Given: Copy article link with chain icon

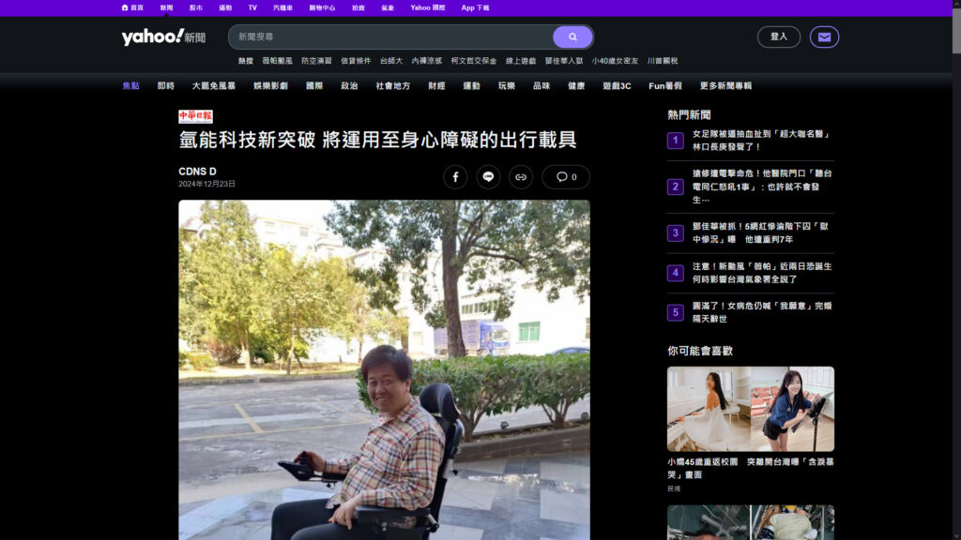Looking at the screenshot, I should pos(521,176).
